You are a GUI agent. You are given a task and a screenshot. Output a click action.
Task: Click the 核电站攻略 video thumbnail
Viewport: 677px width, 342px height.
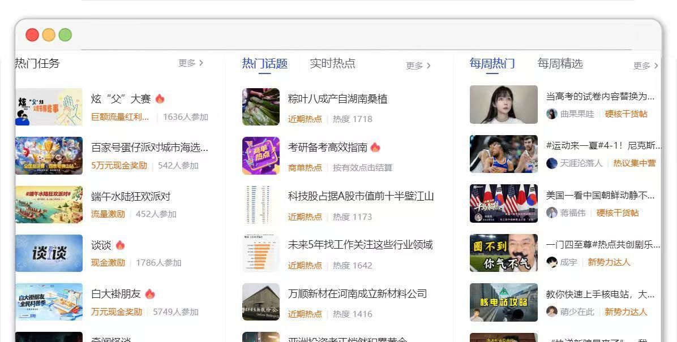click(503, 302)
